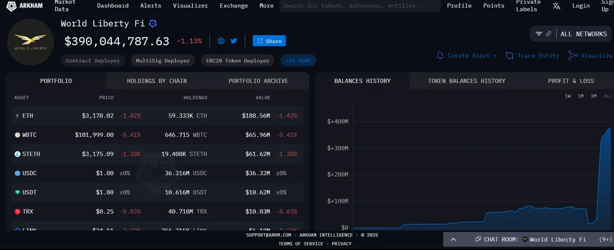Select 1W chart range
The height and width of the screenshot is (250, 614).
coord(568,96)
